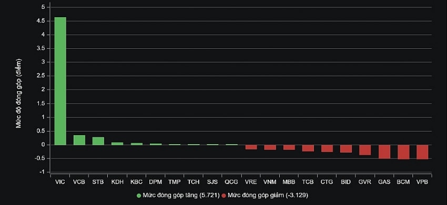The image size is (447, 205).
Task: Select the red VNM bar
Action: [270, 147]
